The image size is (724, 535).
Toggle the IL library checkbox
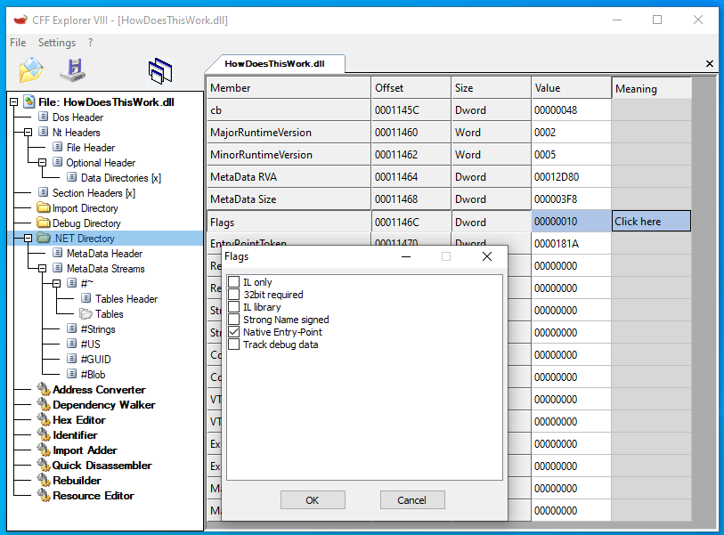coord(234,306)
